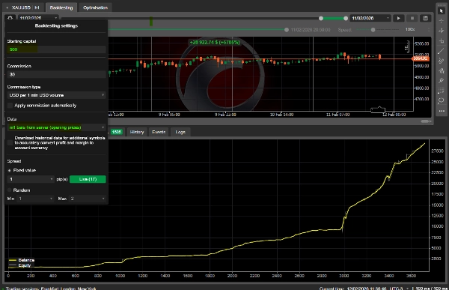Select the pin marker tool
Screen dimensions: 449x290
[x=442, y=81]
